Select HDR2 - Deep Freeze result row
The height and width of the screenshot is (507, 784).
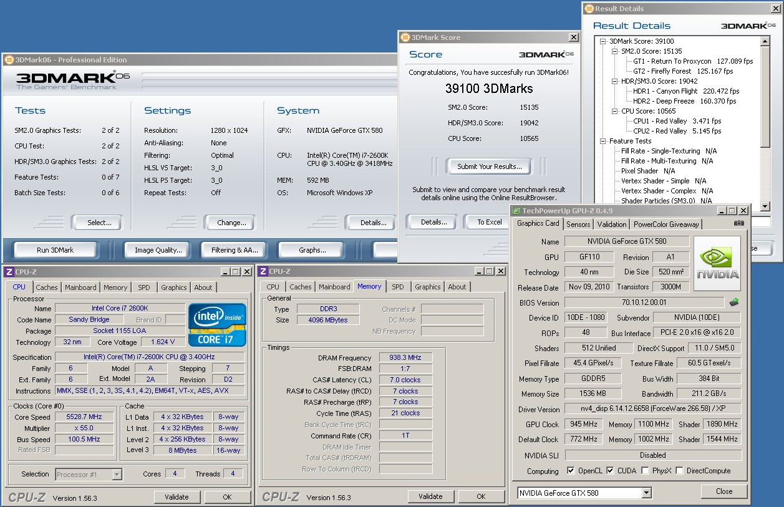(x=684, y=101)
